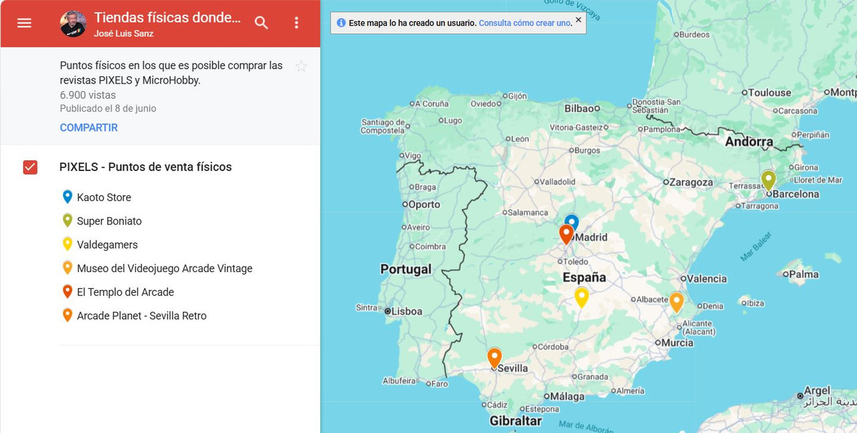Click the Gibraltar label on the map
This screenshot has height=433, width=857.
[516, 421]
